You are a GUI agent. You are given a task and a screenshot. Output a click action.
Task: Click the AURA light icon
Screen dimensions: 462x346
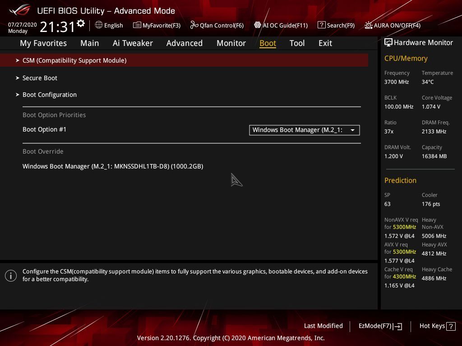tap(368, 25)
